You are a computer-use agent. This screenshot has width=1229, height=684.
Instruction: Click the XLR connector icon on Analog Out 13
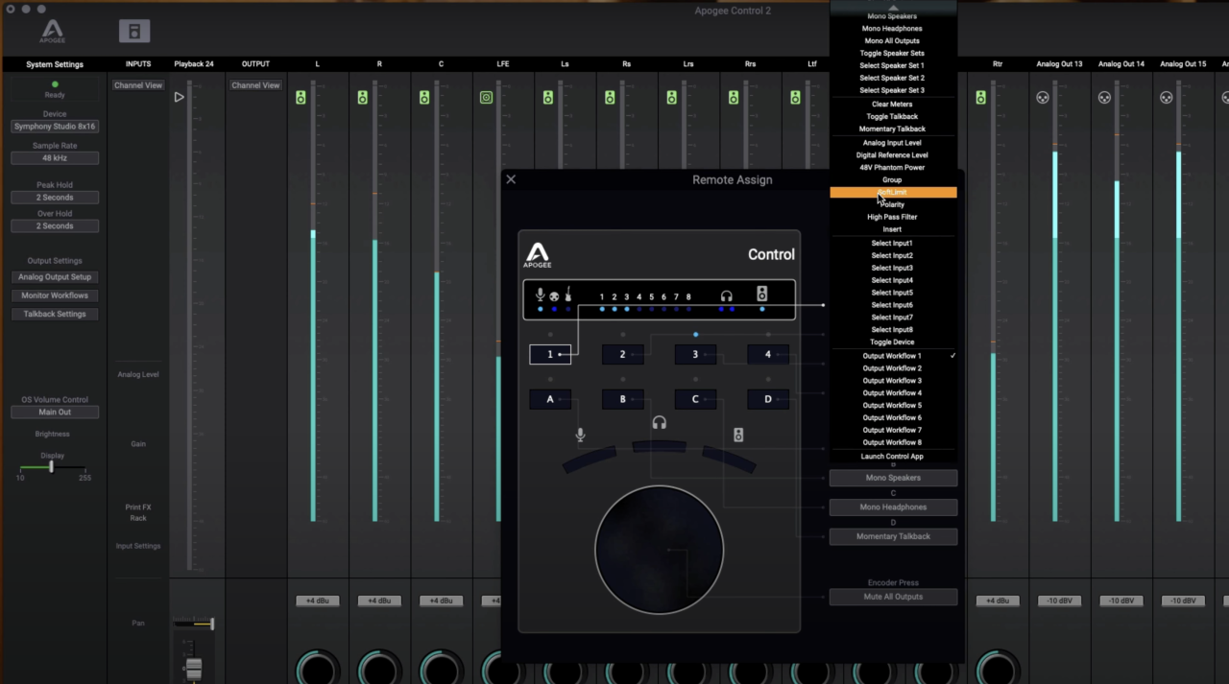(x=1043, y=98)
